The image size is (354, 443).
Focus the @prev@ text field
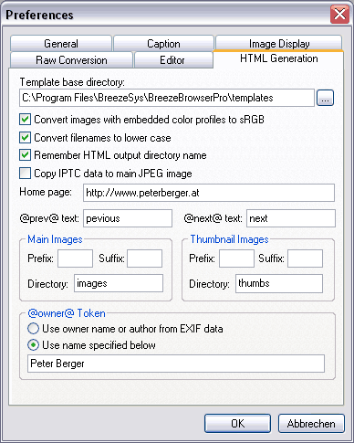coord(128,218)
